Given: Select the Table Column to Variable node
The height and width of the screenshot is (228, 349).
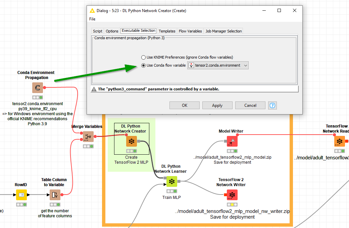Looking at the screenshot, I should (55, 195).
